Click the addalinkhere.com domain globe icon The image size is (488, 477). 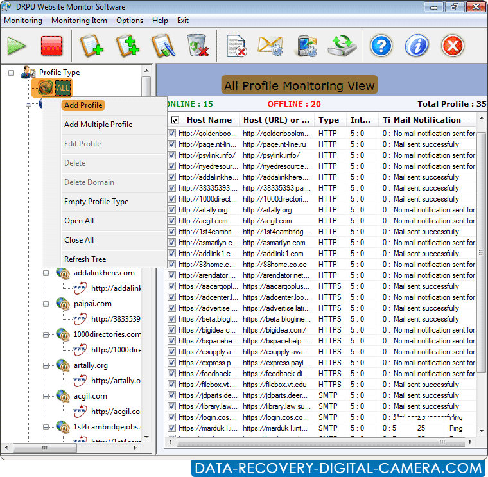(63, 273)
